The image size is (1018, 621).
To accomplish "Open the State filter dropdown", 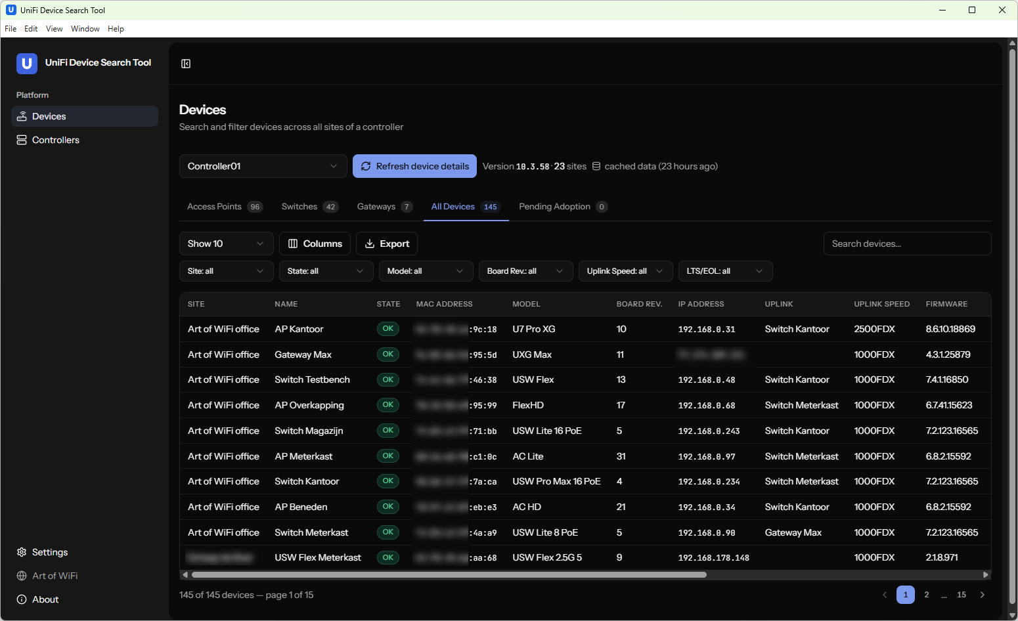I will coord(326,271).
